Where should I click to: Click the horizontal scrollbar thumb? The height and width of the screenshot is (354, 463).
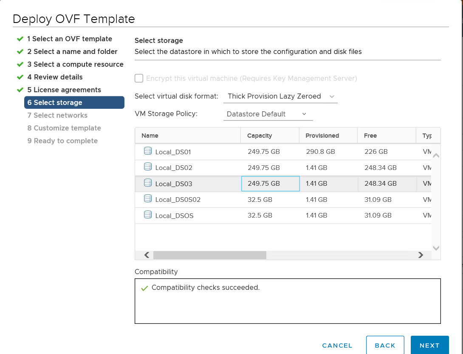click(x=209, y=255)
